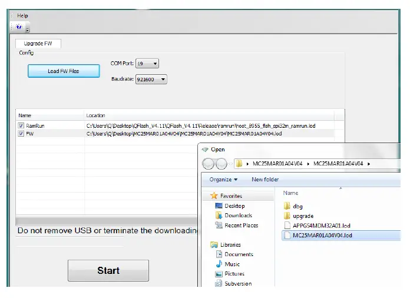Screen dimensions: 410x298
Task: Select file APPGS4MDM32A01.lod
Action: pyautogui.click(x=322, y=226)
